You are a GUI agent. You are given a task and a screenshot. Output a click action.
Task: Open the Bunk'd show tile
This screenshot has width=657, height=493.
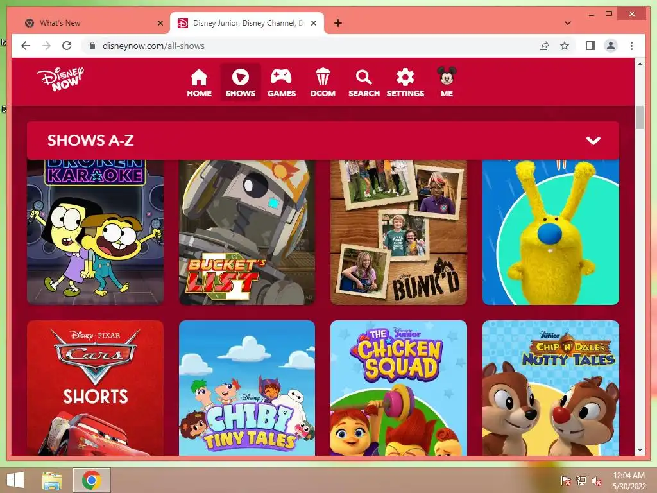(398, 232)
